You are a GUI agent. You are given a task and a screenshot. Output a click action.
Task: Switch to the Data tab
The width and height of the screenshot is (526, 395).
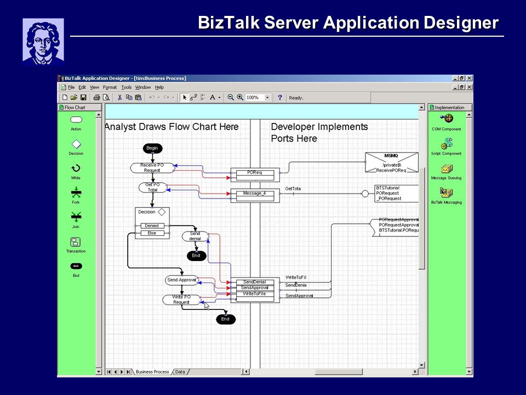180,372
